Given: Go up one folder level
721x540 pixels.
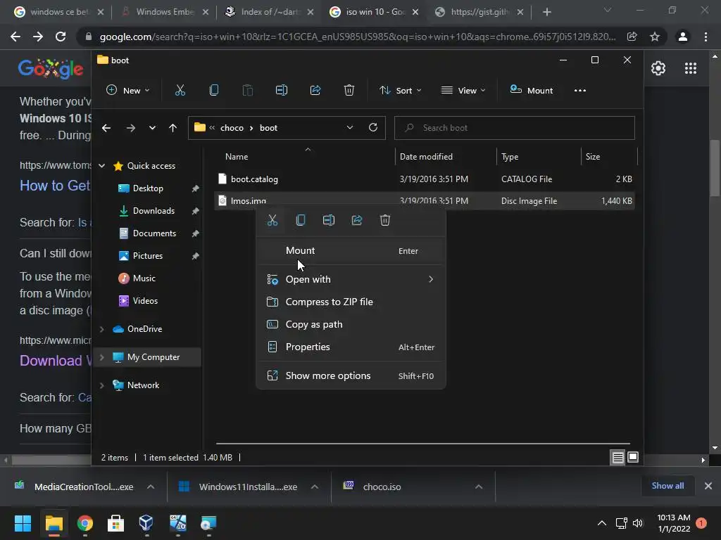Looking at the screenshot, I should coord(173,128).
